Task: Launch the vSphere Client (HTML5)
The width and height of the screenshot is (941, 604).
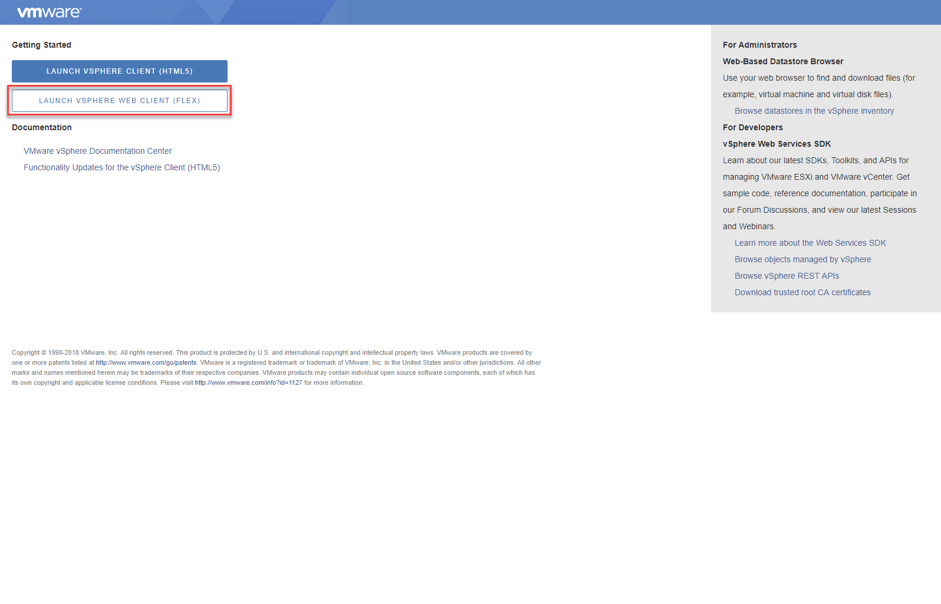Action: pyautogui.click(x=120, y=71)
